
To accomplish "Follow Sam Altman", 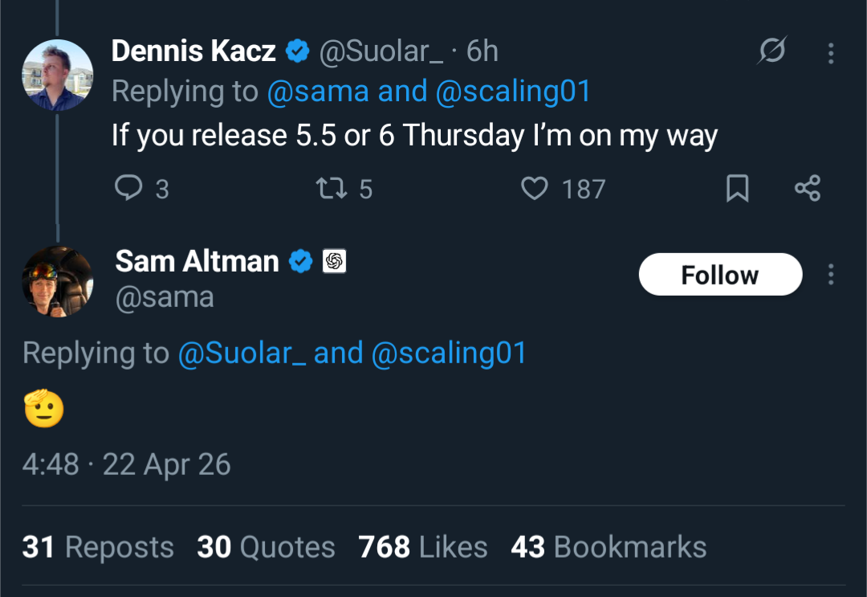I will click(720, 275).
